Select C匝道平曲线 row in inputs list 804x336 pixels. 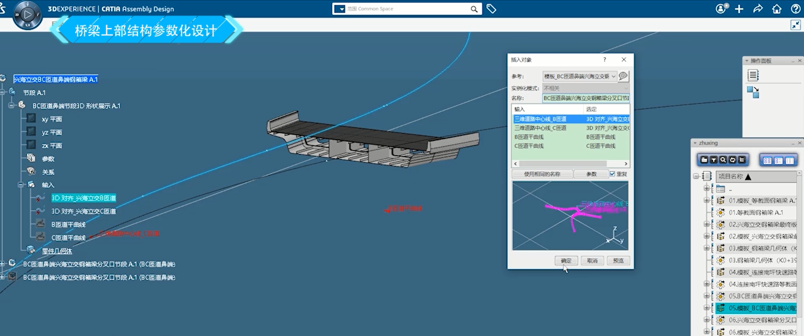point(571,146)
